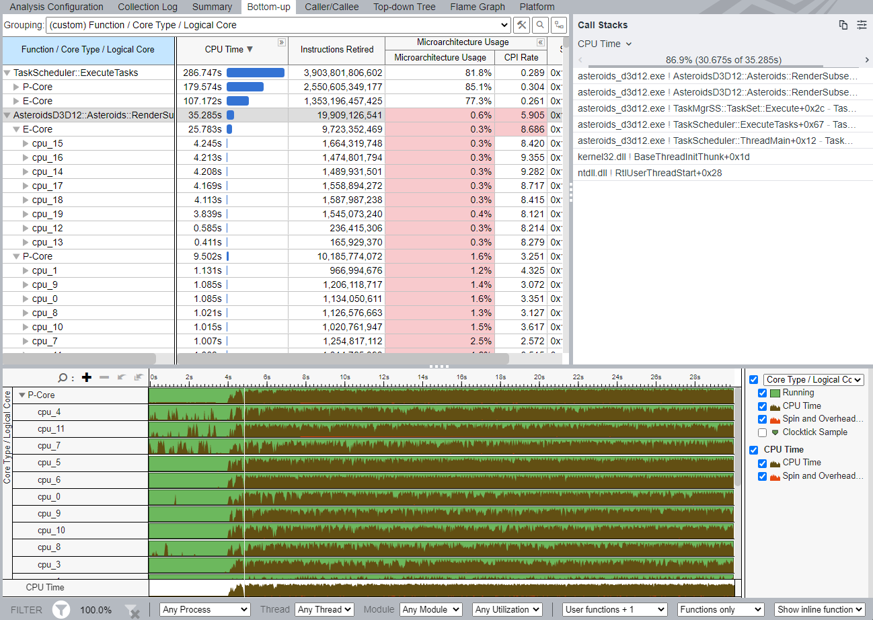Open the Top-down Tree tab
This screenshot has width=873, height=620.
click(404, 7)
